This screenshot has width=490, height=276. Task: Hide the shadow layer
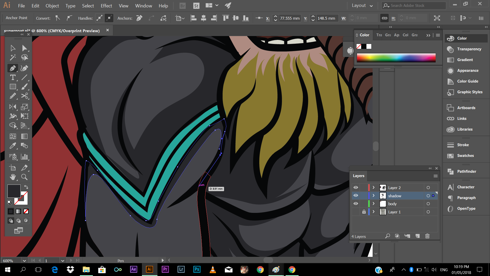[x=356, y=196]
